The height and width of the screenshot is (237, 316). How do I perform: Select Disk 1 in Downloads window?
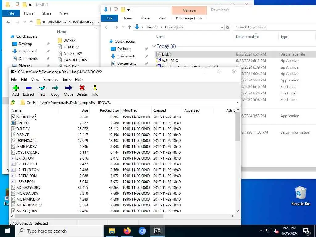[x=166, y=54]
